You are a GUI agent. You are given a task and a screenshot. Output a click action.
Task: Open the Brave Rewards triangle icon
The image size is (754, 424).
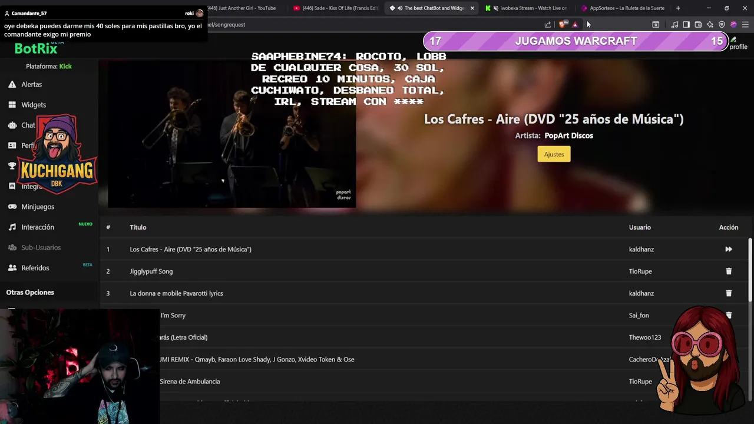575,25
